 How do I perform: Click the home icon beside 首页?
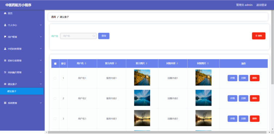pyautogui.click(x=5, y=13)
